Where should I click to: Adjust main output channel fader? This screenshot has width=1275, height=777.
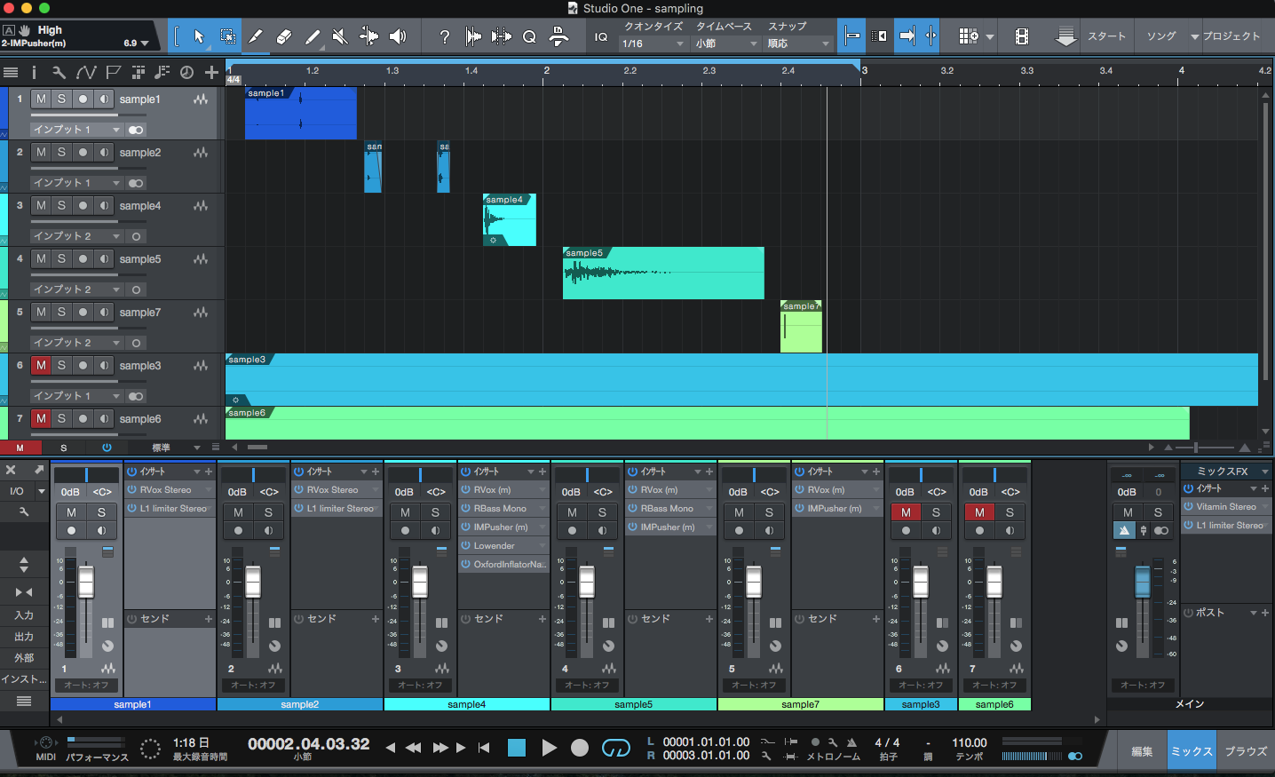[1142, 583]
